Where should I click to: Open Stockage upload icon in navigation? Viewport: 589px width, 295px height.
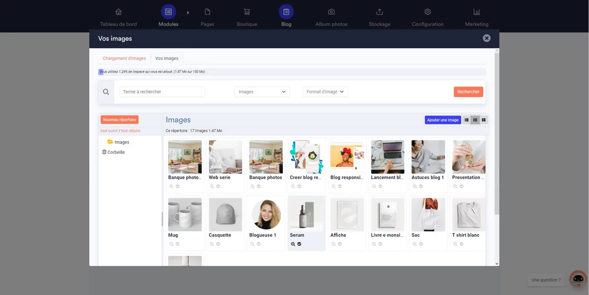click(379, 12)
